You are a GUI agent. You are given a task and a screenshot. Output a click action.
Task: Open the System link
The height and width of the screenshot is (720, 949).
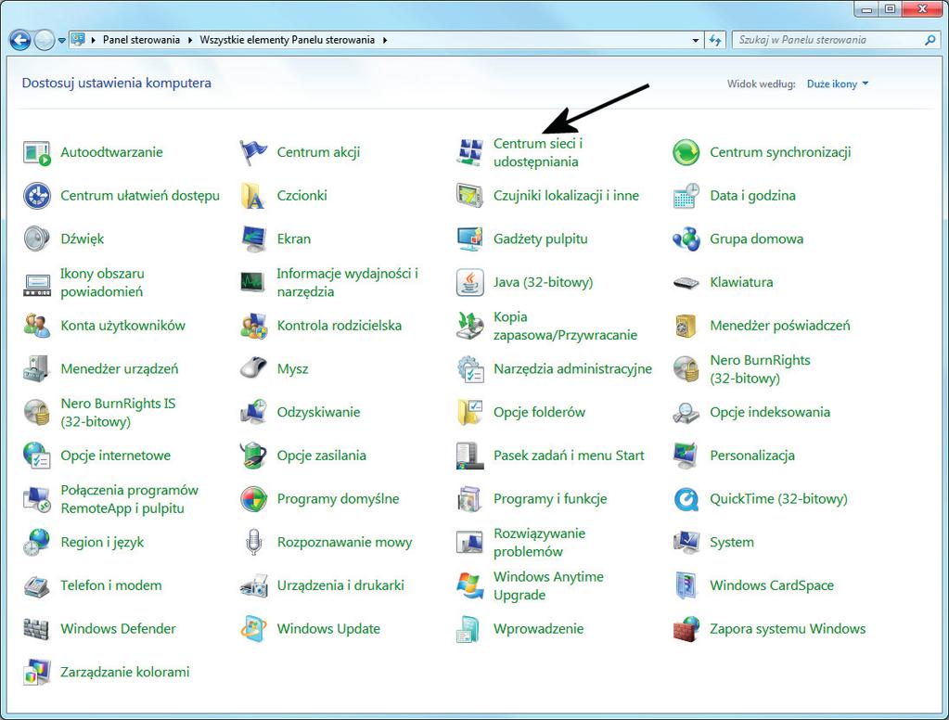tap(732, 542)
